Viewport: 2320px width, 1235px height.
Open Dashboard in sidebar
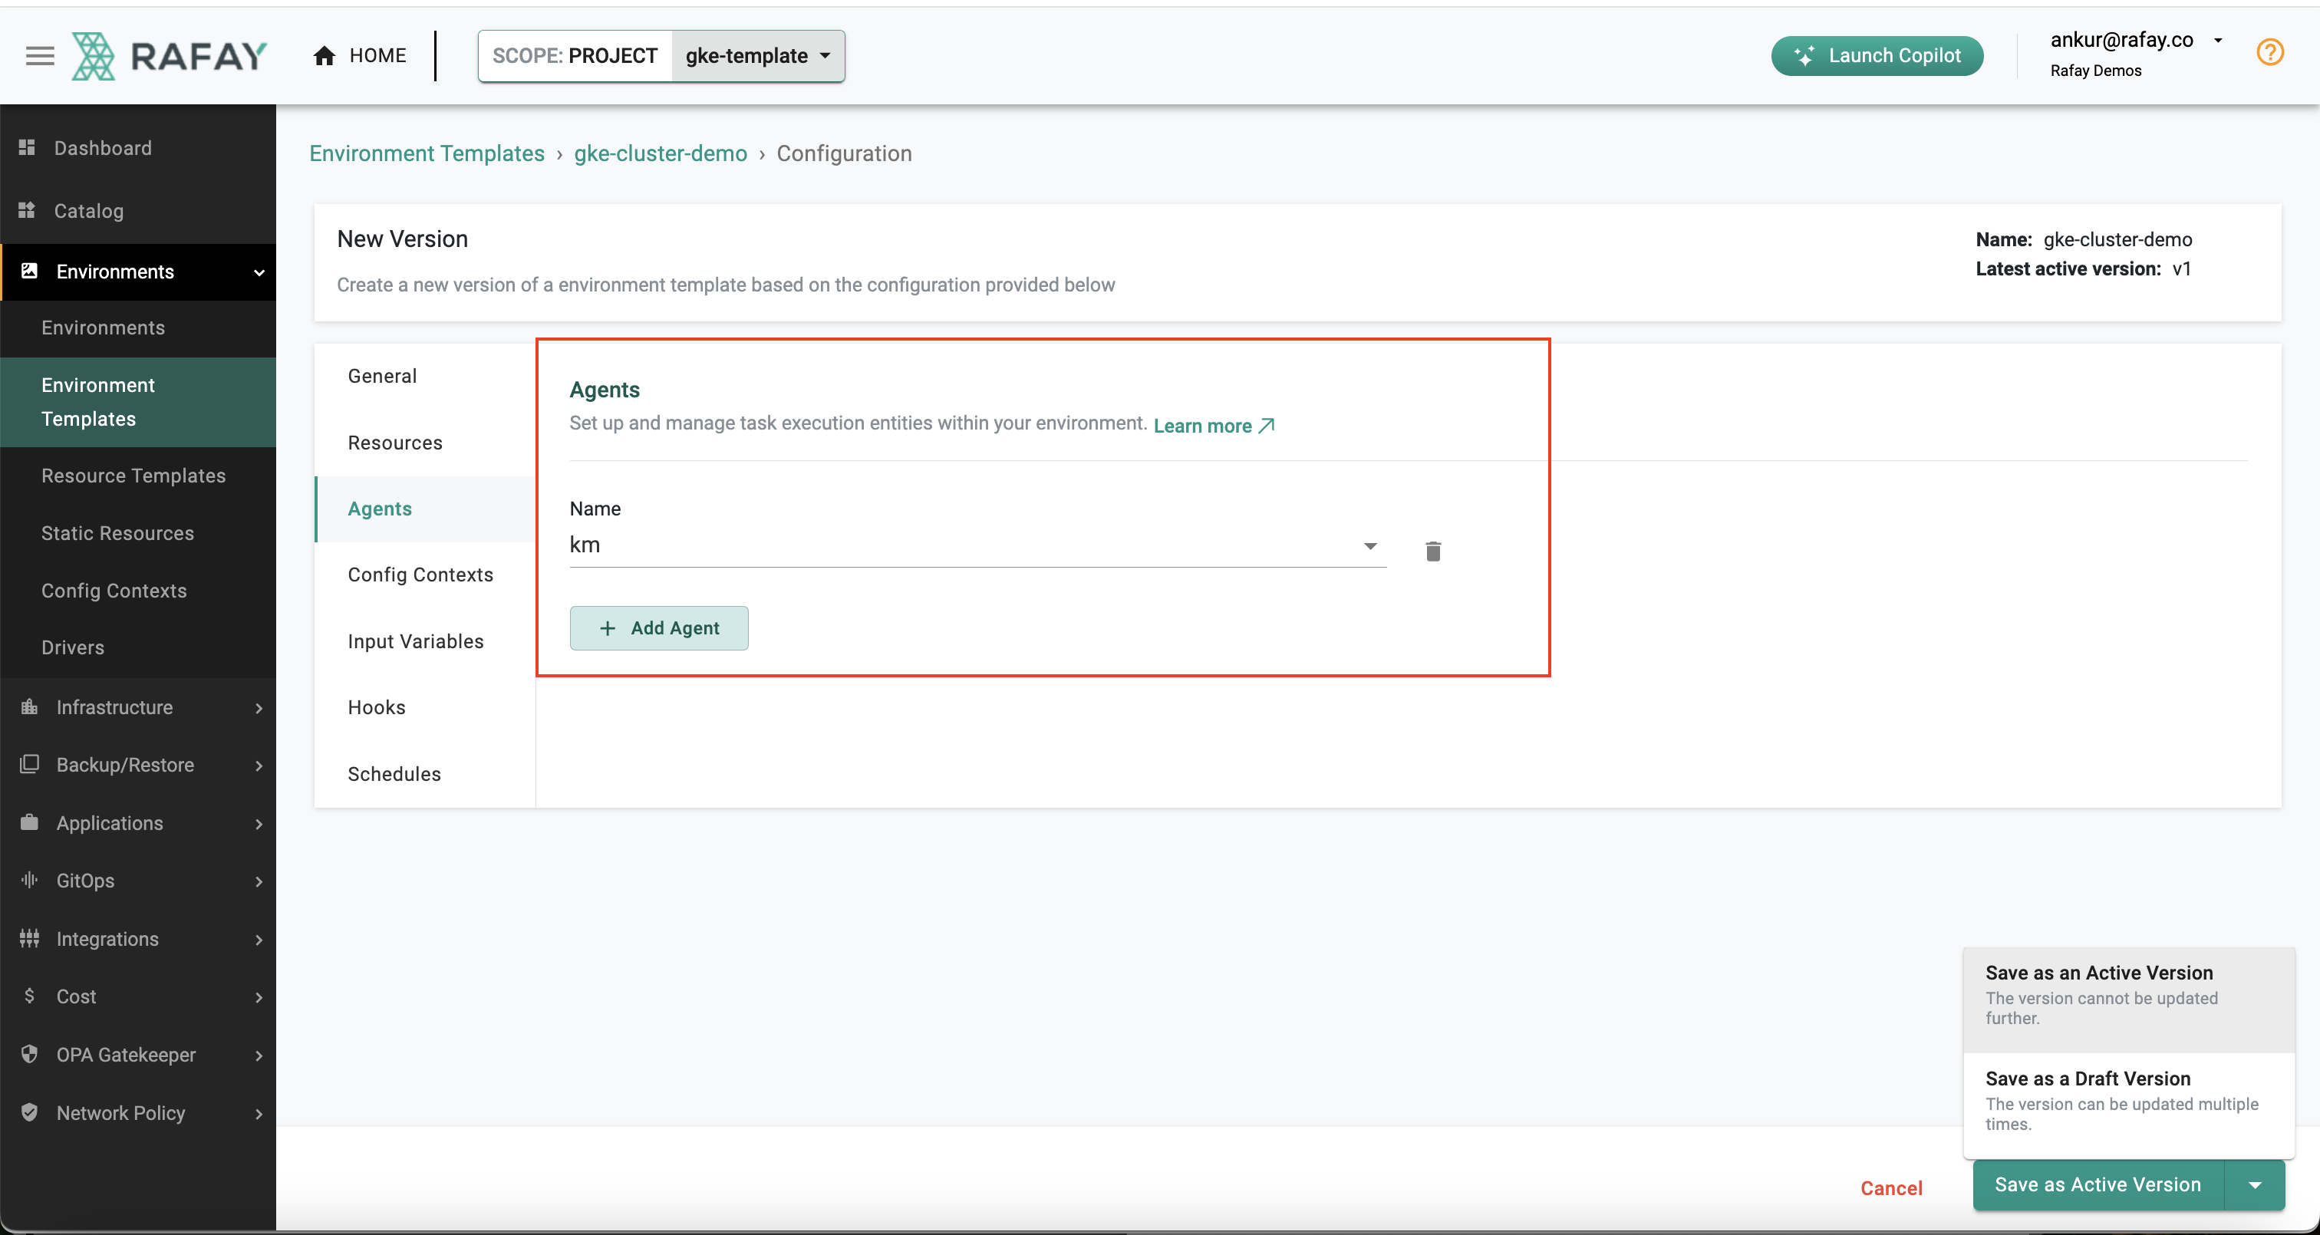[x=138, y=148]
